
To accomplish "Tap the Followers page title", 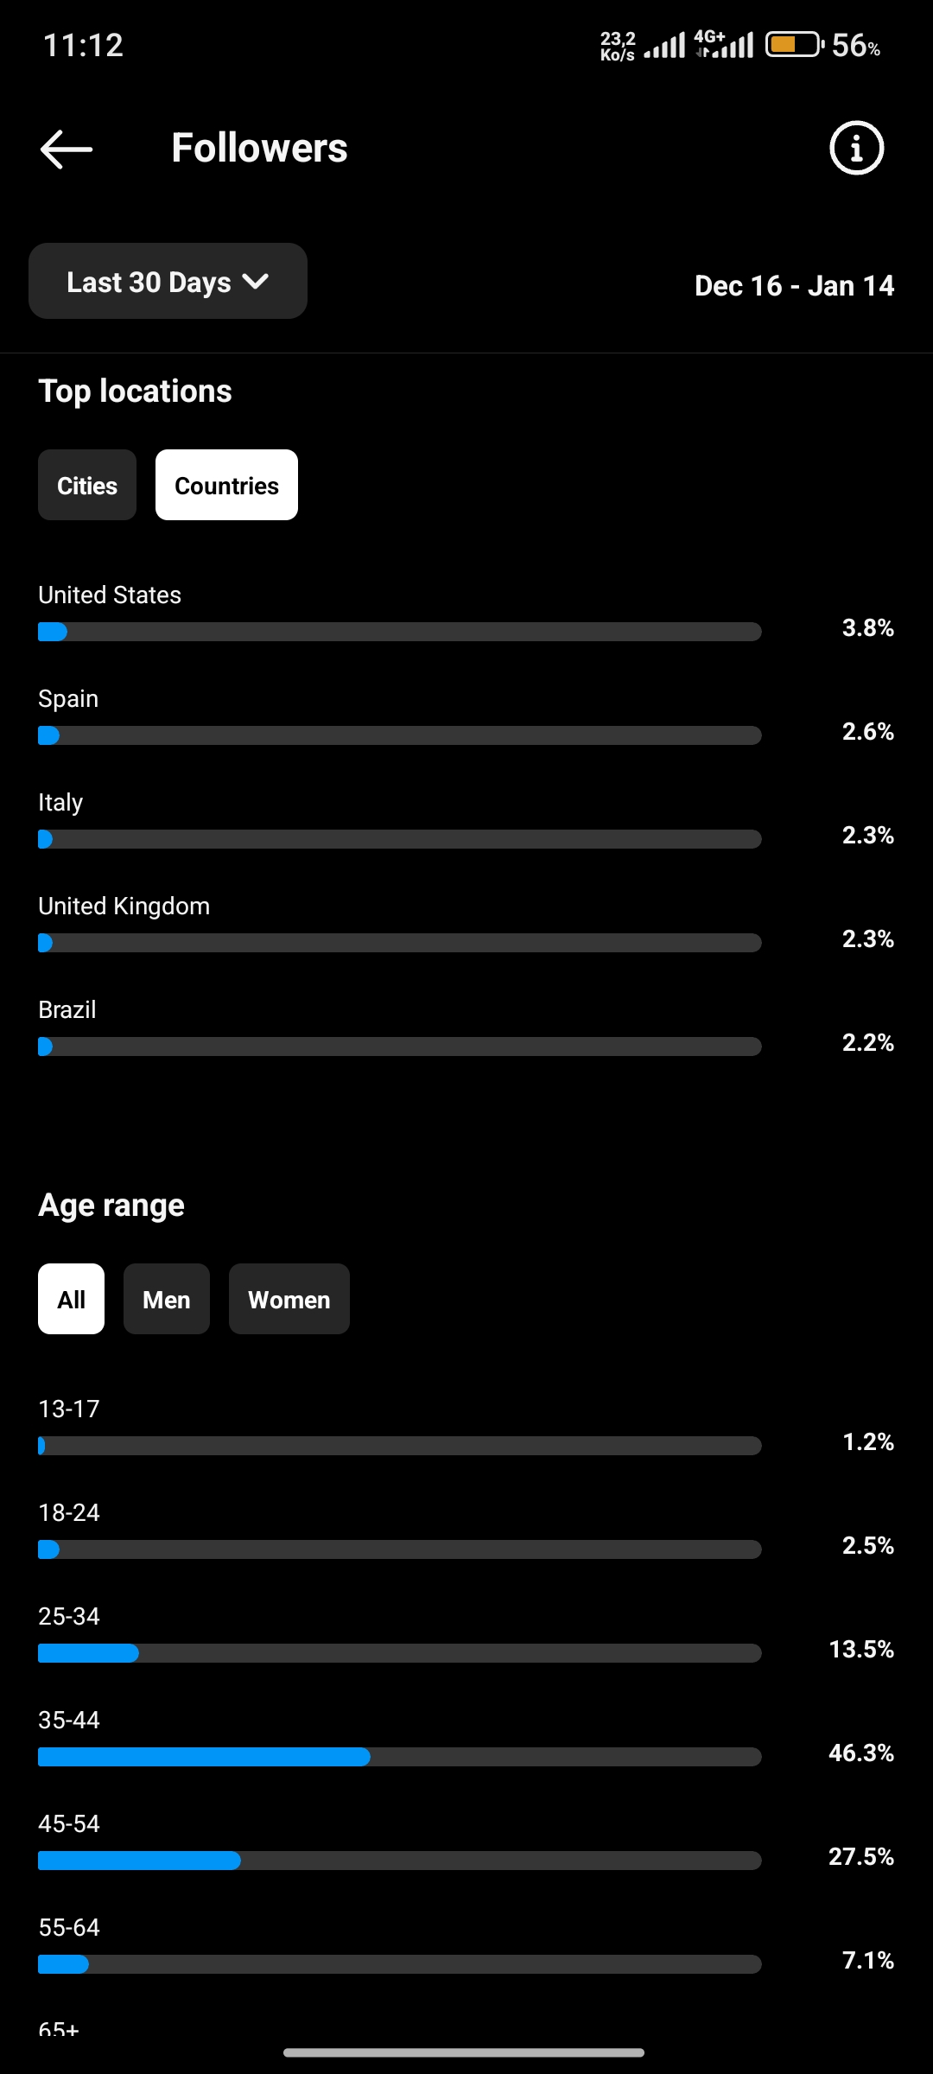I will (259, 148).
